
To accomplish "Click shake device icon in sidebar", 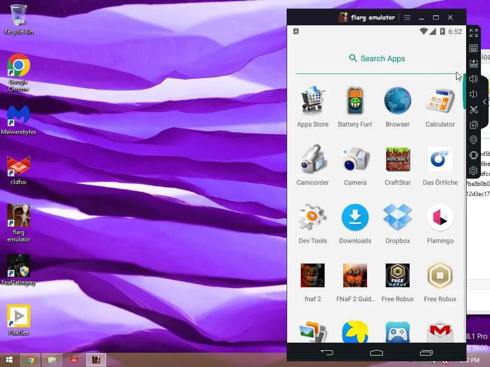I will click(473, 155).
